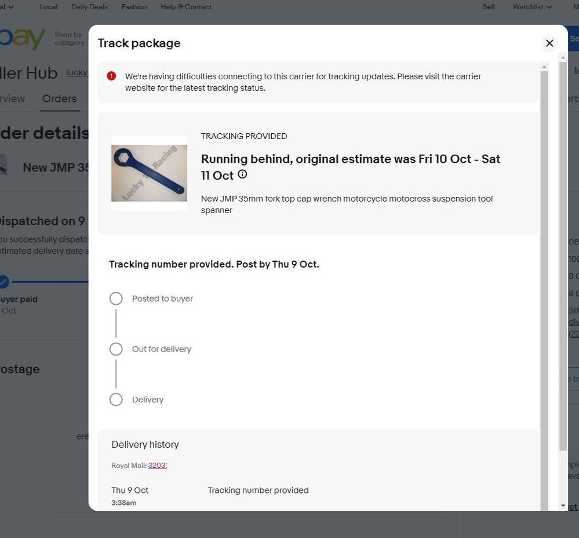Select the Delivery step circle

coord(116,400)
